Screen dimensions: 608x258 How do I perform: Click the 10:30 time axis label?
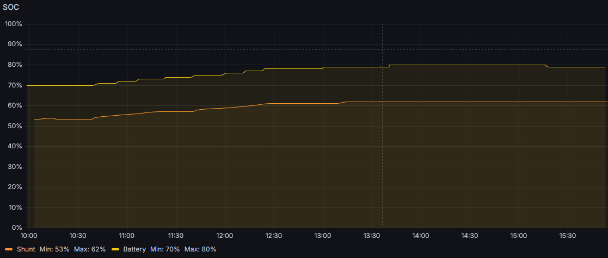pyautogui.click(x=78, y=235)
